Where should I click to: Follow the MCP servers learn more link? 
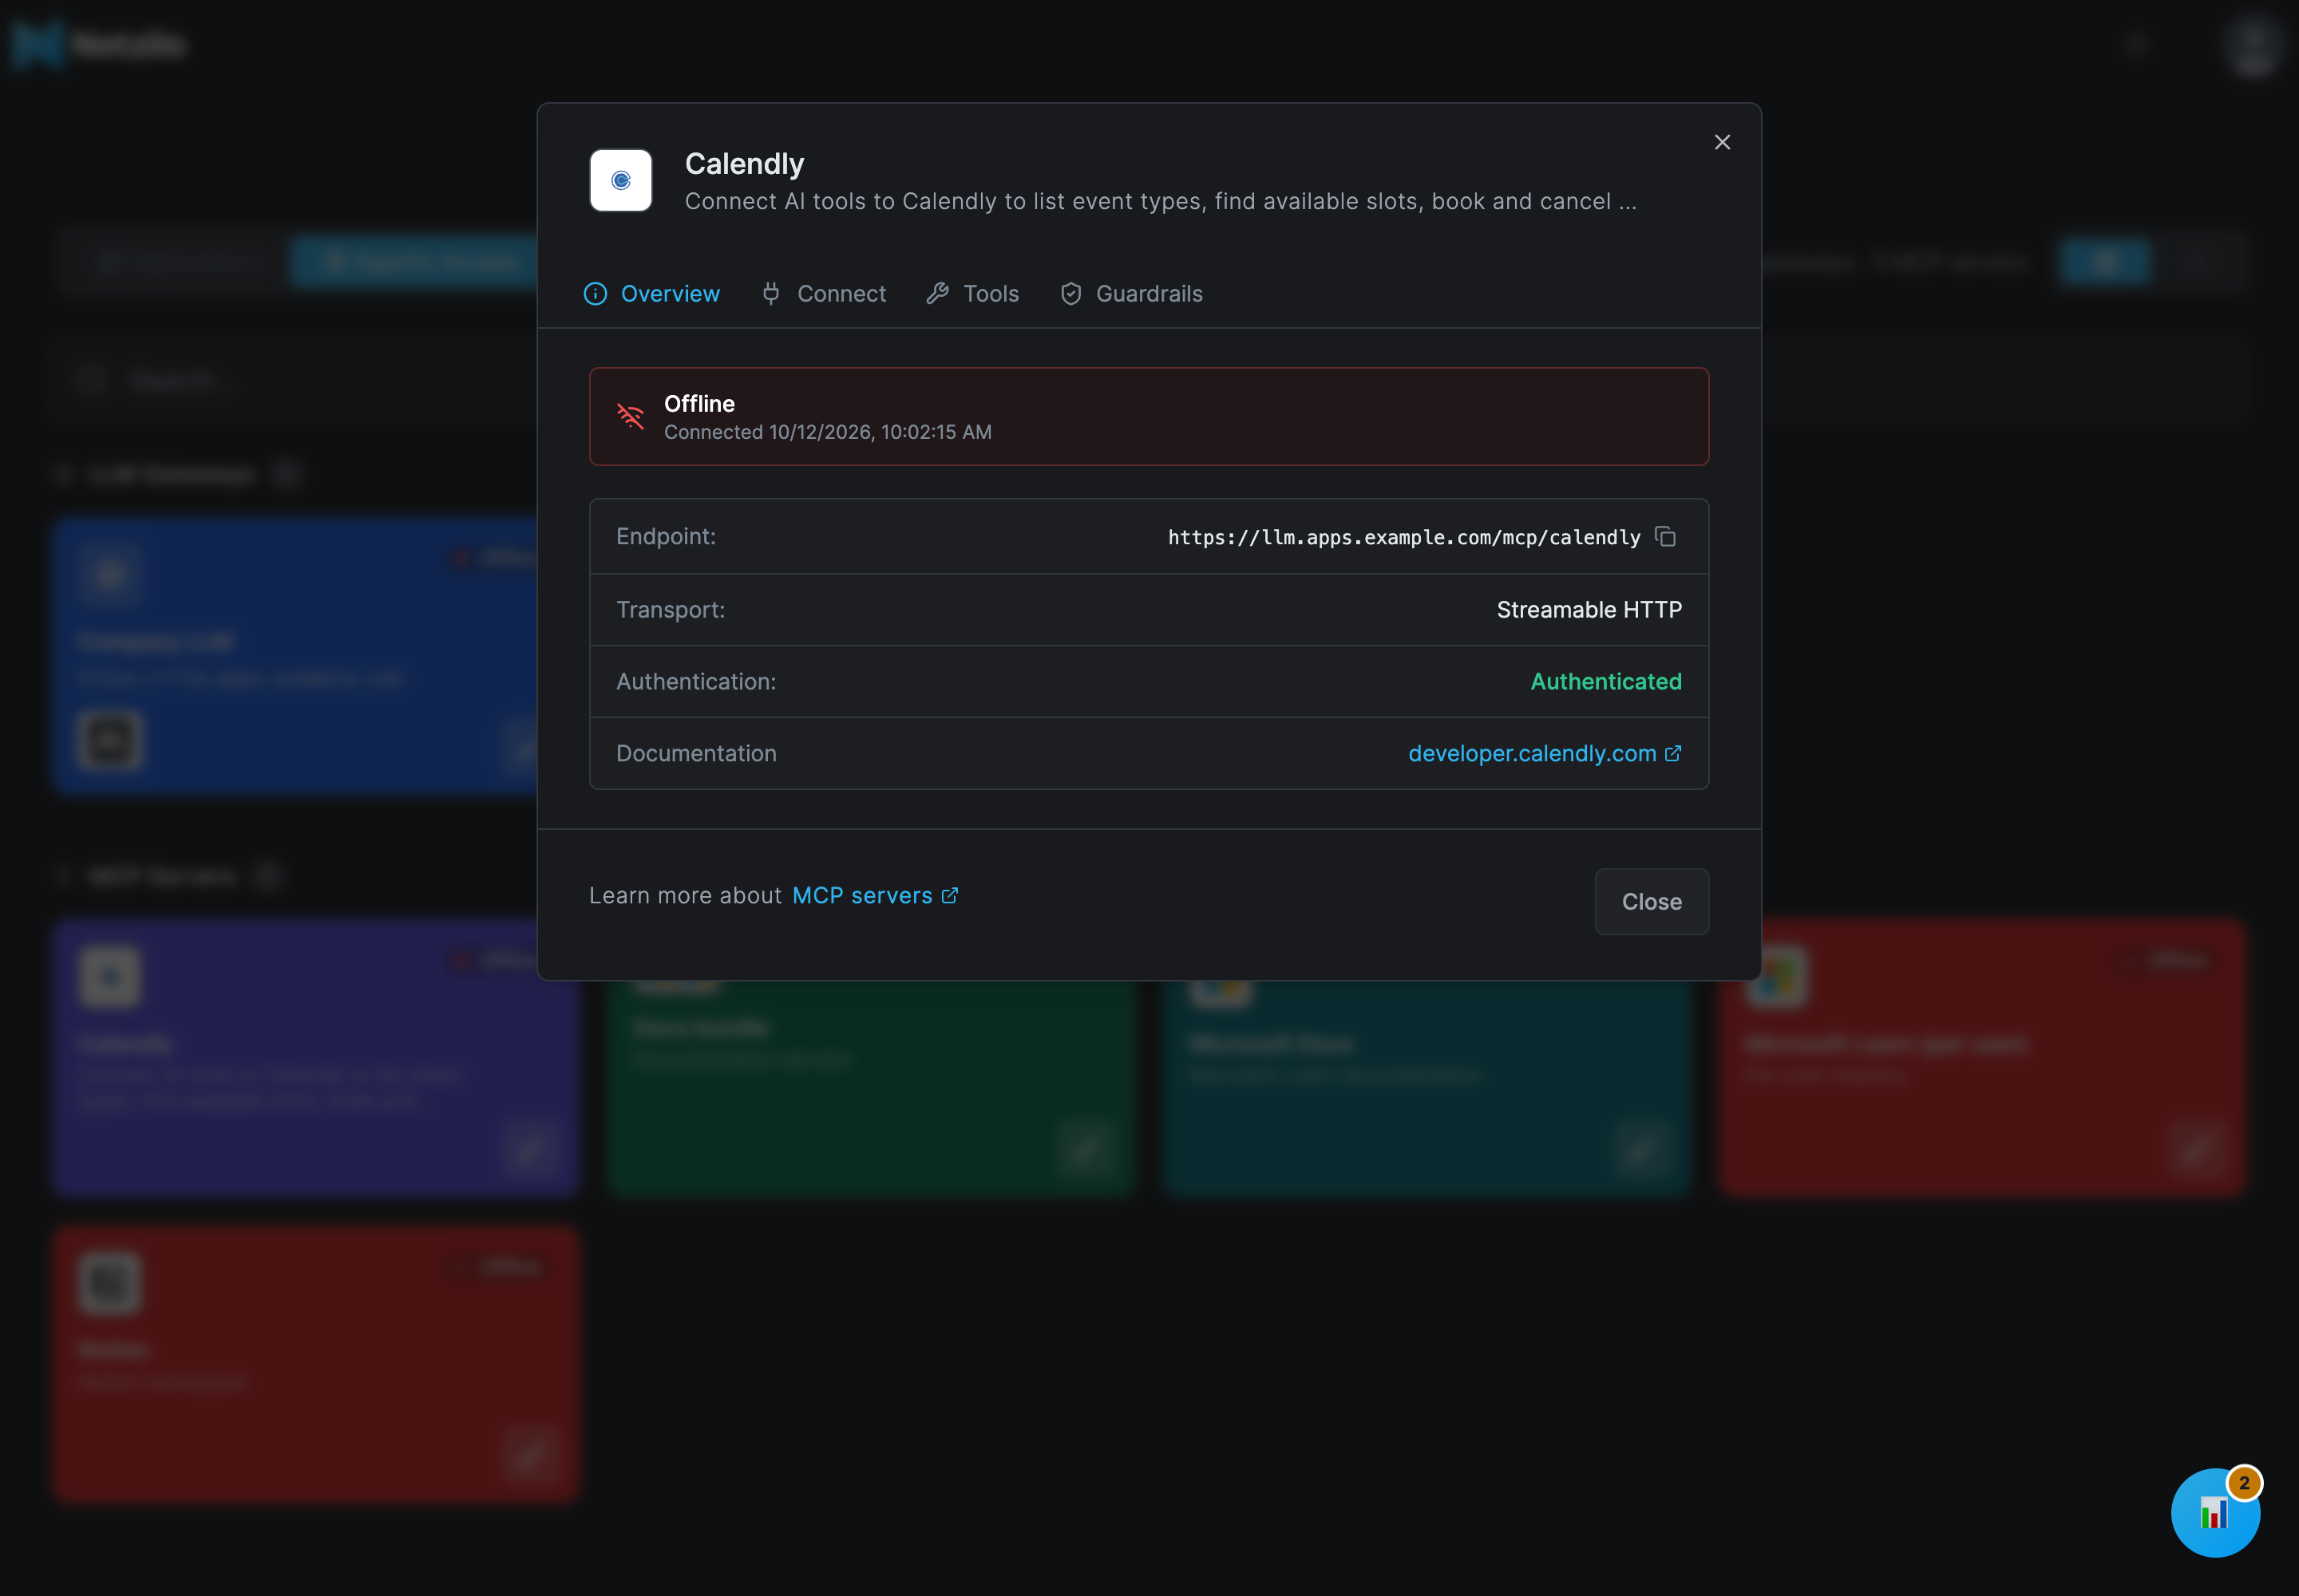pyautogui.click(x=876, y=896)
